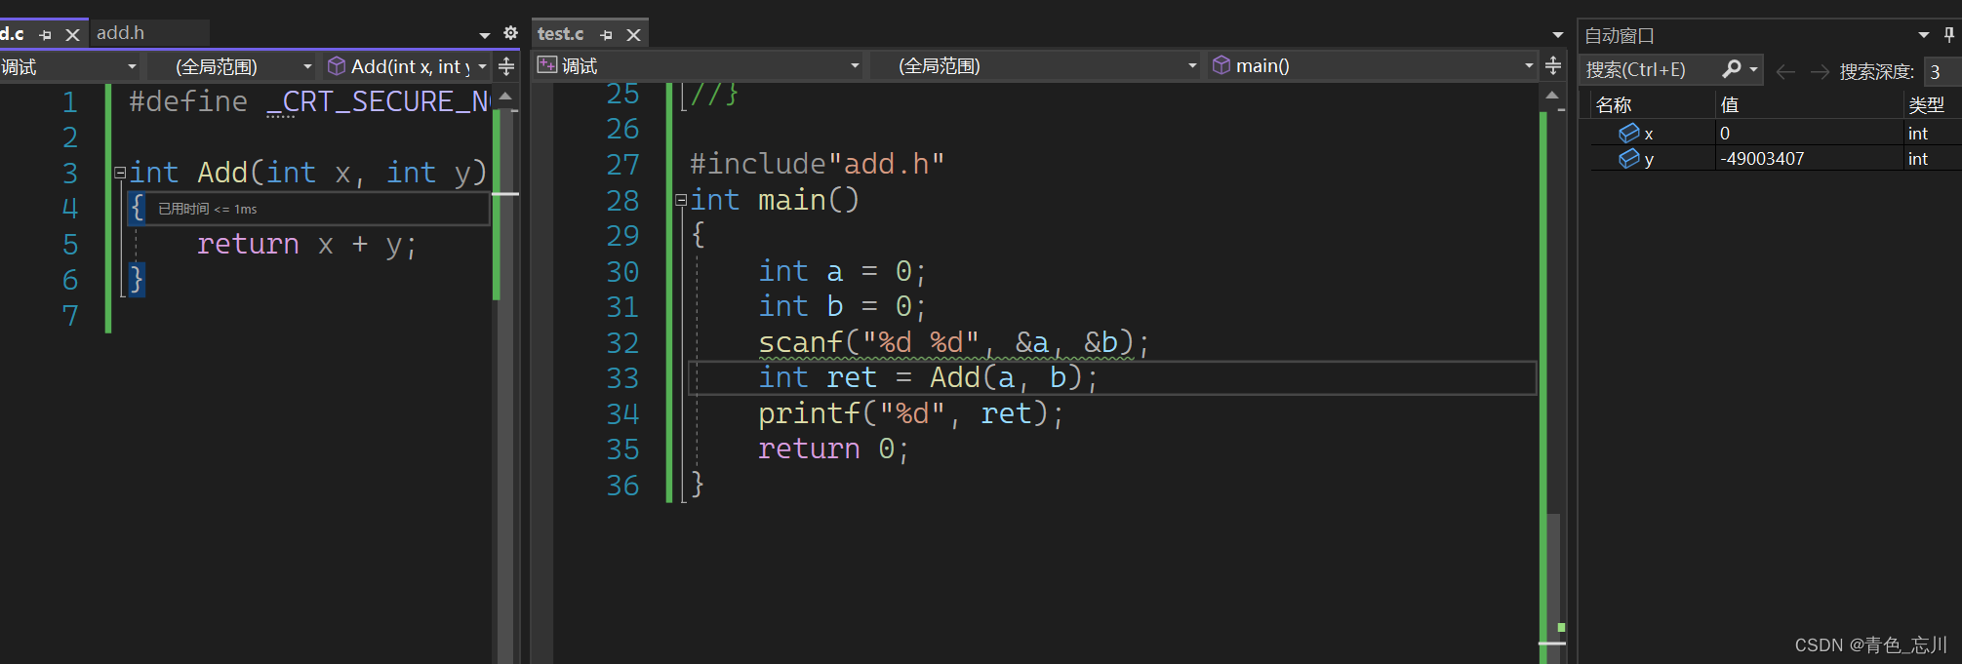The image size is (1962, 664).
Task: Open the search options arrow beside magnifier
Action: (1753, 69)
